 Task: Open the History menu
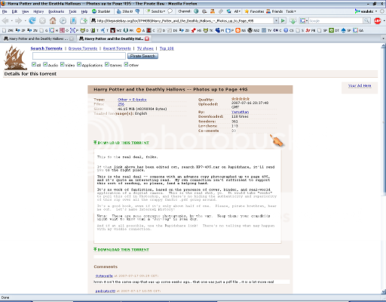(x=38, y=11)
